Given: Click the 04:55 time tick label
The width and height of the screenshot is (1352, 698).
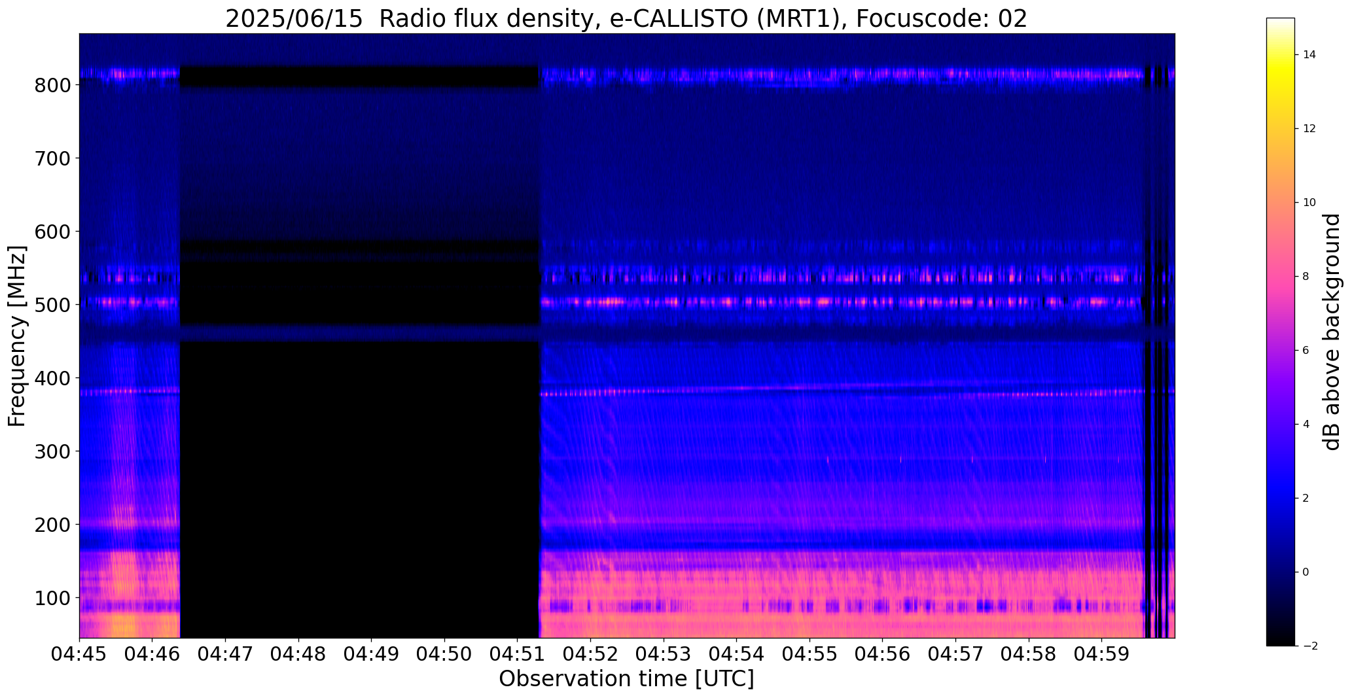Looking at the screenshot, I should point(809,654).
